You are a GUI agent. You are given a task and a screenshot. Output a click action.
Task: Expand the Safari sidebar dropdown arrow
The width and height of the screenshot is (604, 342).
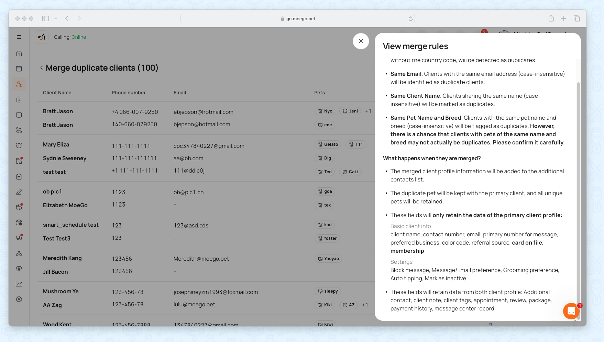pos(56,19)
